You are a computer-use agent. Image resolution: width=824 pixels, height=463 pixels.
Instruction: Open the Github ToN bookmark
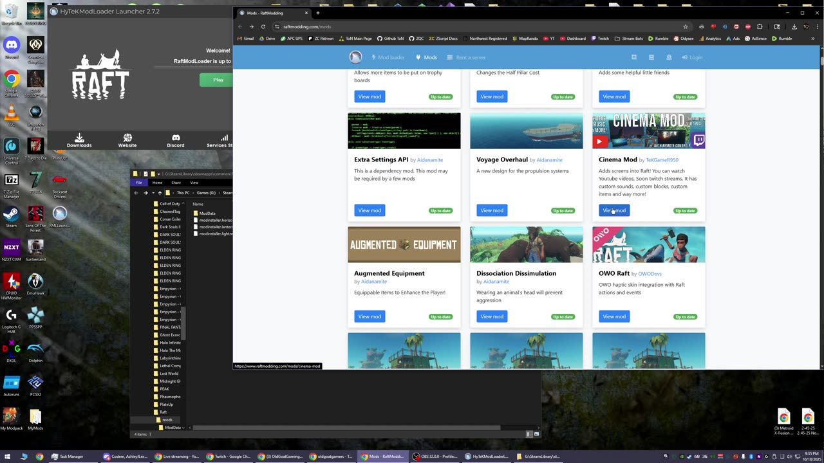pos(390,39)
